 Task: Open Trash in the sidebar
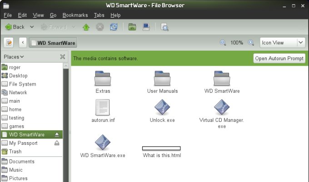pos(31,152)
